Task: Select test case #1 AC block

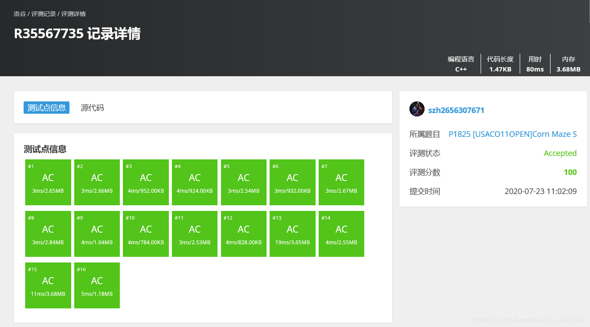Action: click(x=48, y=182)
